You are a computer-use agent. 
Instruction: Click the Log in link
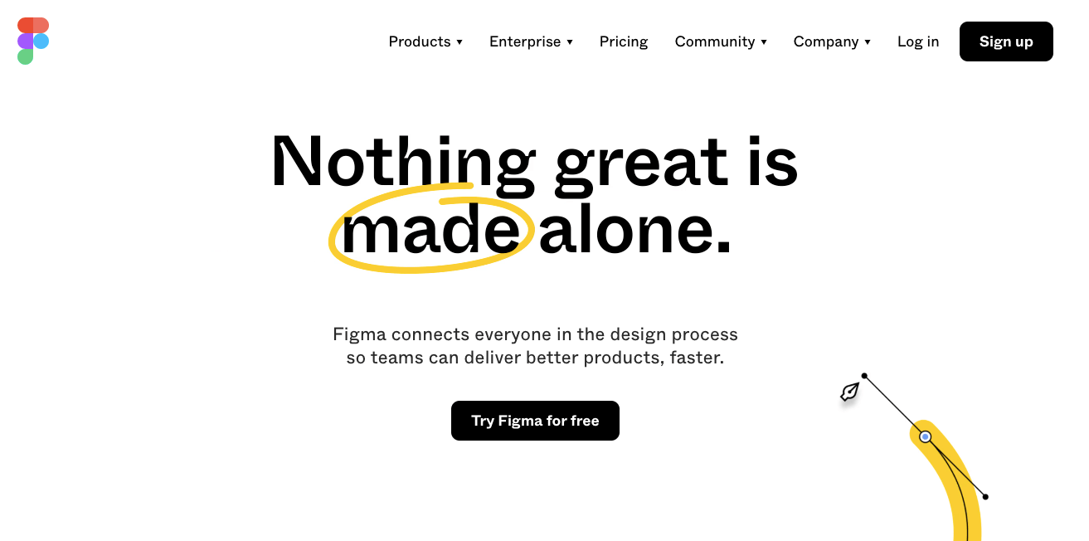click(x=918, y=41)
